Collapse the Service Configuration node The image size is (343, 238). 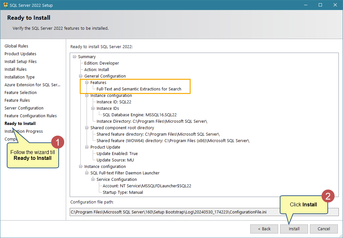(x=93, y=179)
